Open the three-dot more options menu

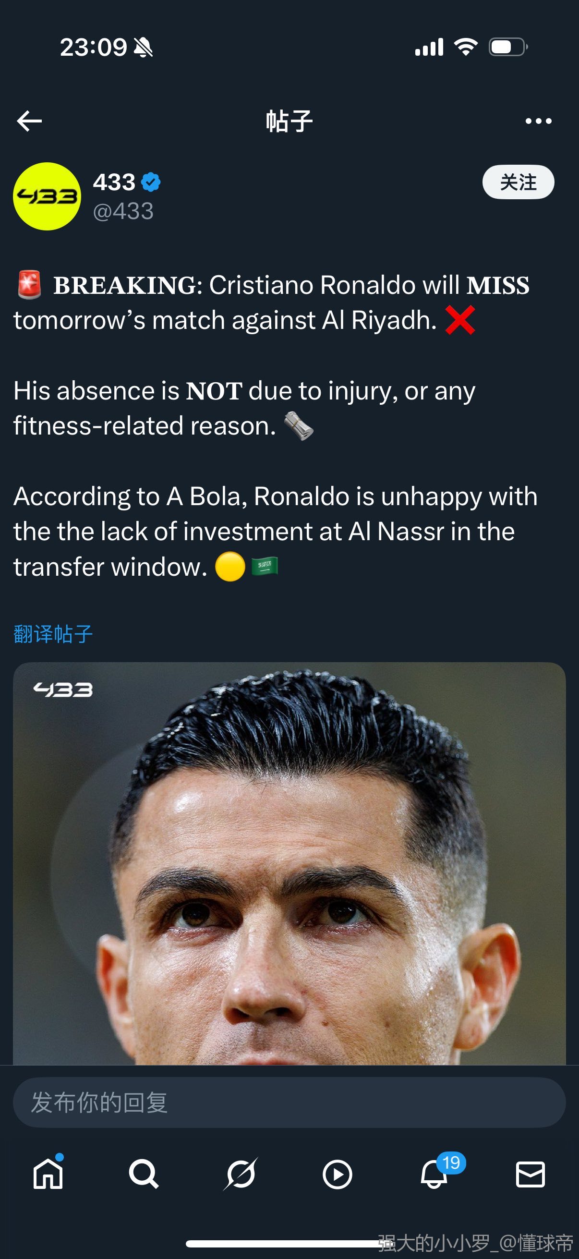pyautogui.click(x=539, y=121)
